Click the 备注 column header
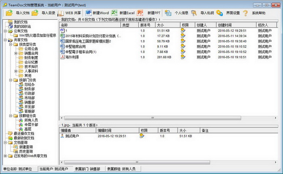Image resolution: width=283 pixels, height=174 pixels. tap(239, 130)
